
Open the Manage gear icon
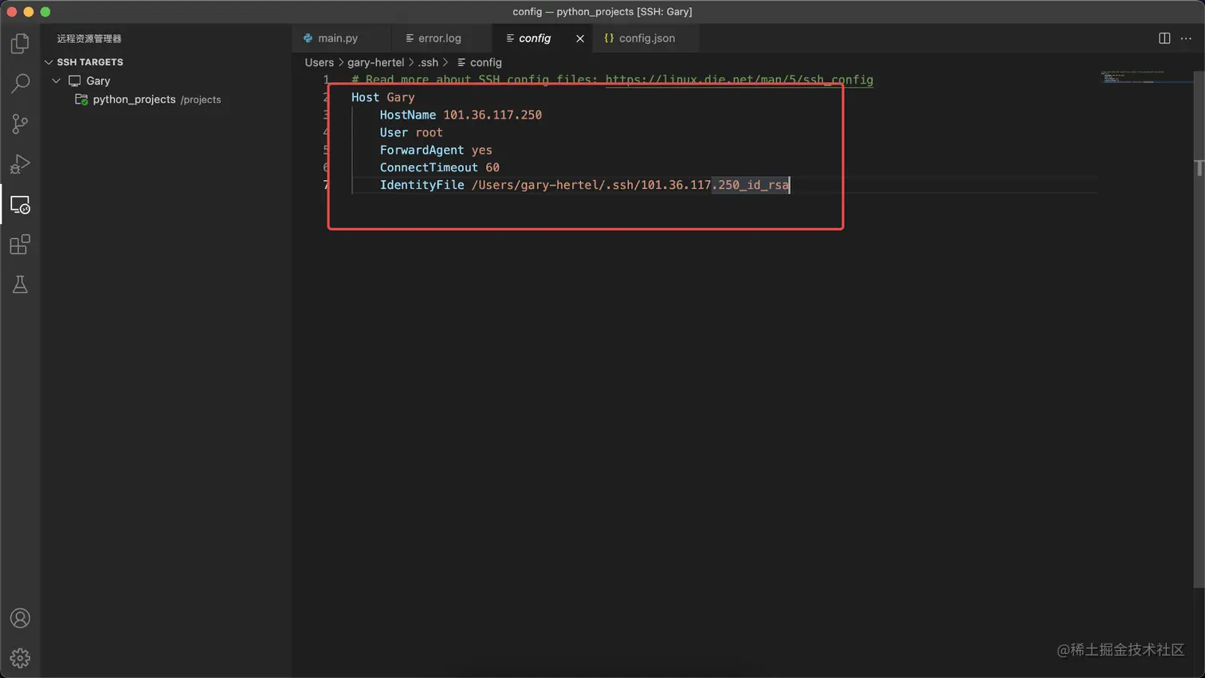click(x=20, y=658)
